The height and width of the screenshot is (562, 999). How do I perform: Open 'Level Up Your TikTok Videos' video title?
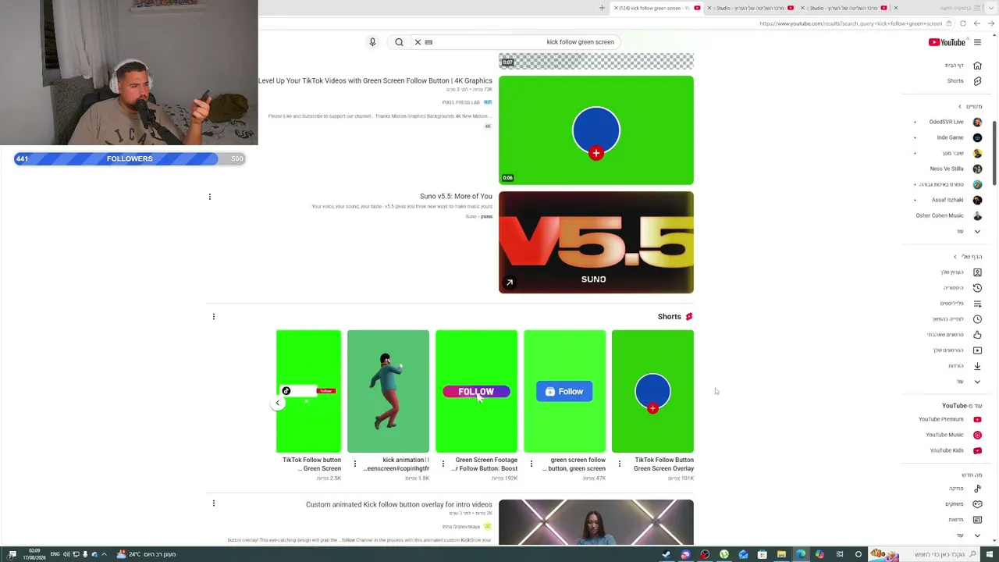375,81
